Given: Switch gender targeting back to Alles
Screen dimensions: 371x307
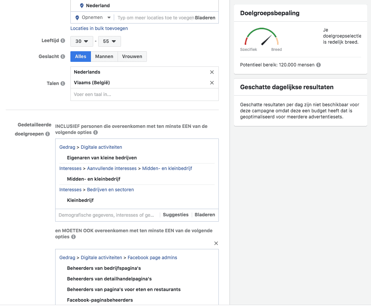Looking at the screenshot, I should pos(80,56).
